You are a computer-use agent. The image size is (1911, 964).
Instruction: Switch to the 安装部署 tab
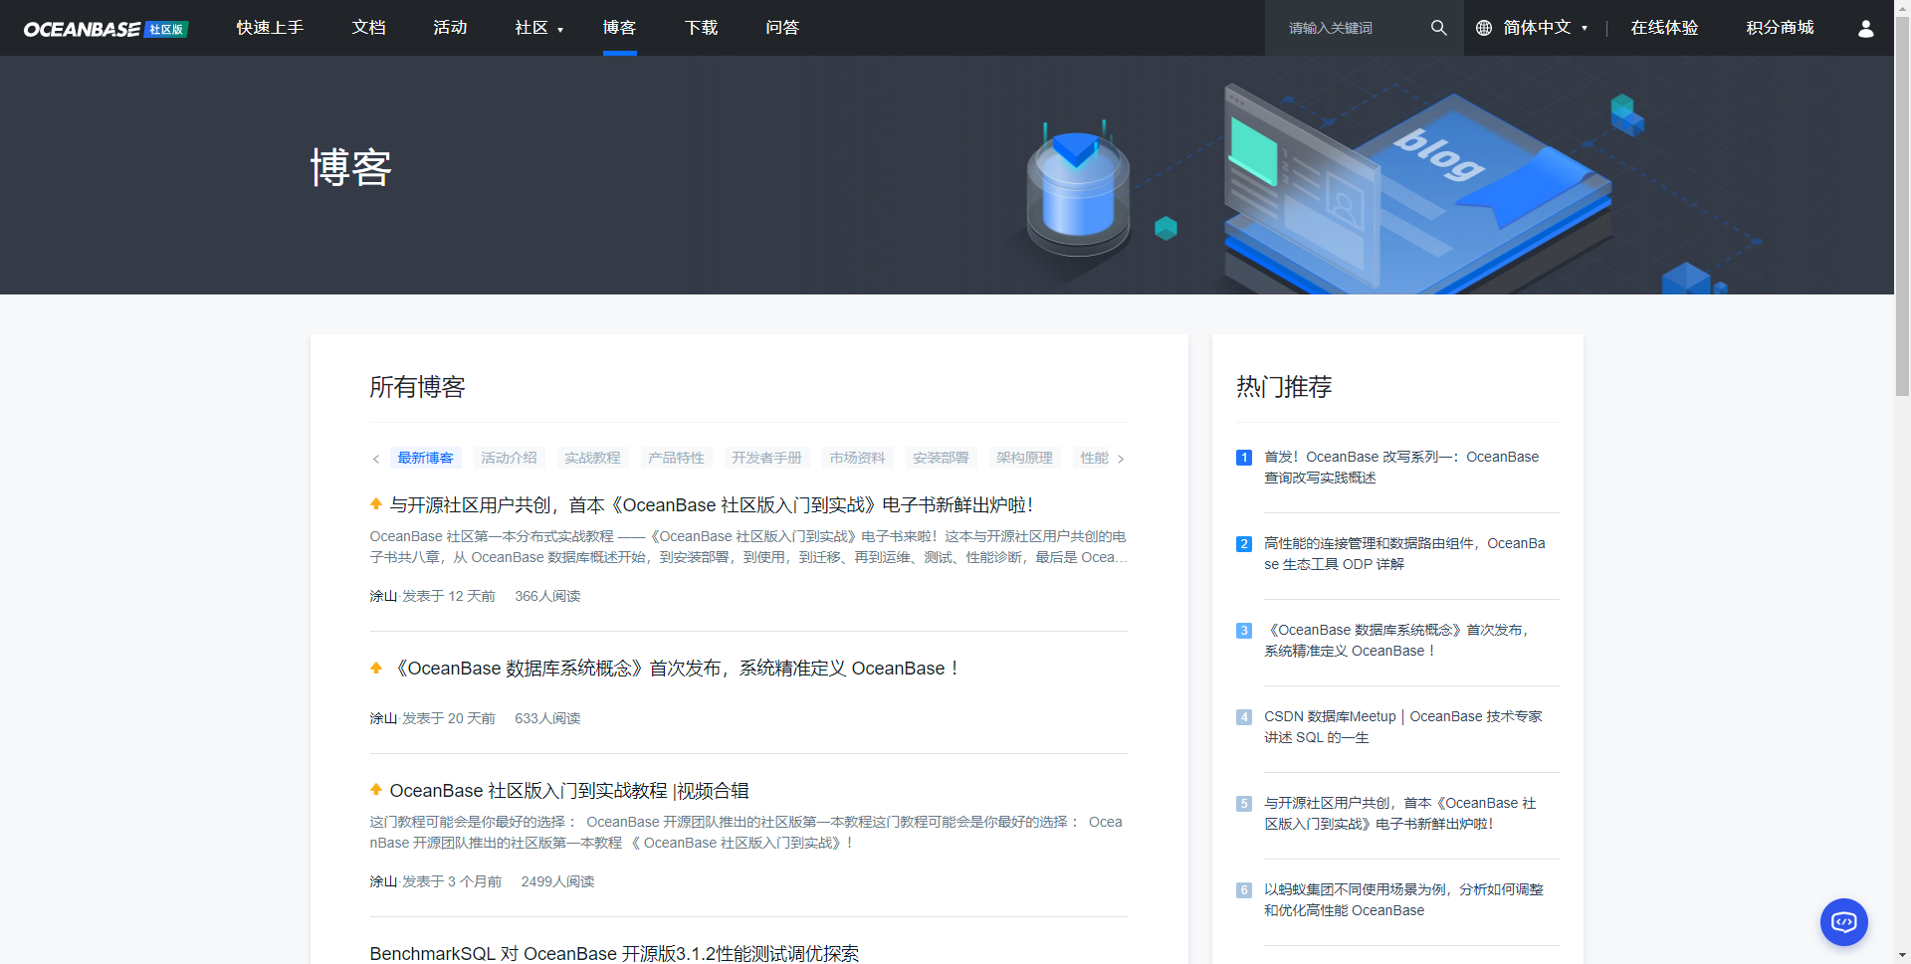pos(941,458)
